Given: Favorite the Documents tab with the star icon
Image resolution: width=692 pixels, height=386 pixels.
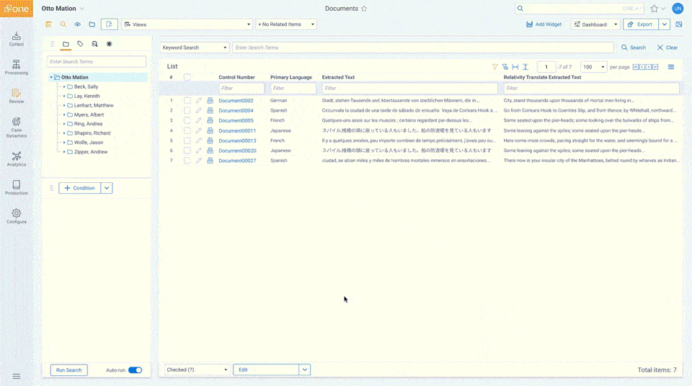Looking at the screenshot, I should (x=364, y=9).
